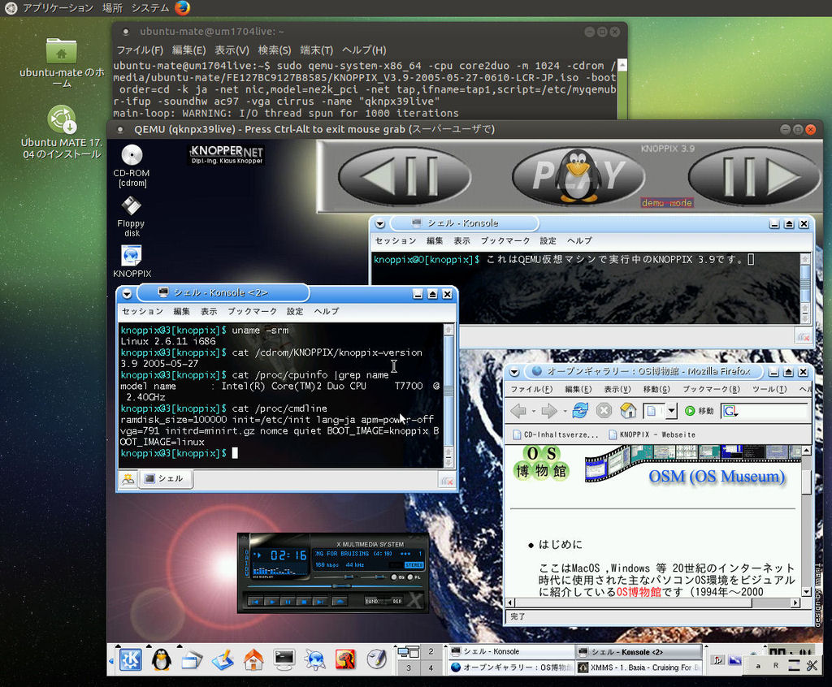The width and height of the screenshot is (832, 687).
Task: Pause playback in XMMS
Action: [x=288, y=602]
